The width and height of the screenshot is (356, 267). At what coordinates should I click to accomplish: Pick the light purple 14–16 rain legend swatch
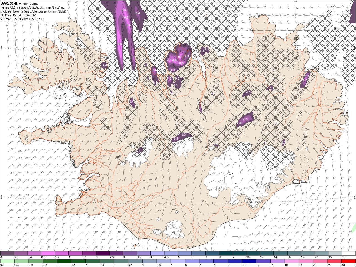click(278, 261)
